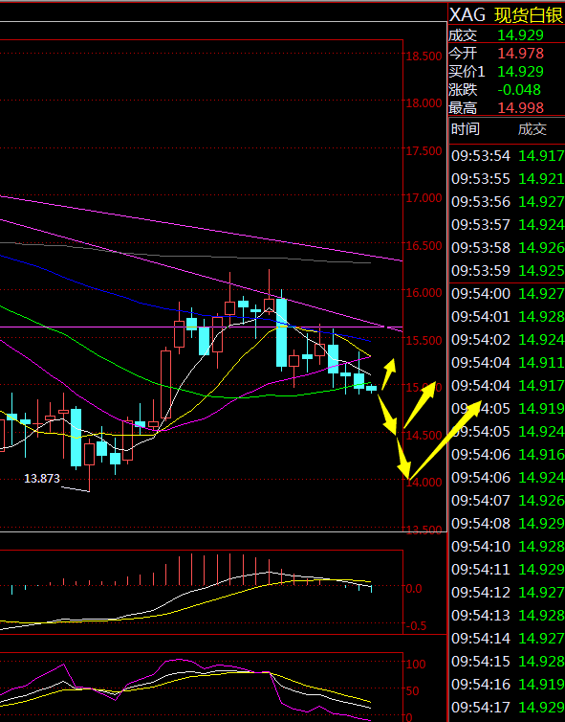Click the 09:54:04 row priced 14.911
The width and height of the screenshot is (565, 722).
507,362
